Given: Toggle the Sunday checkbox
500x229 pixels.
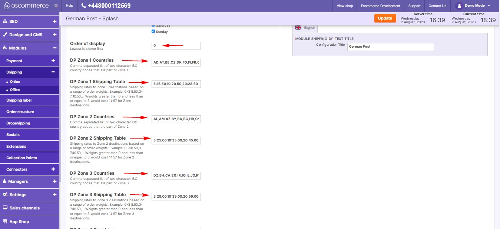Looking at the screenshot, I should [153, 31].
